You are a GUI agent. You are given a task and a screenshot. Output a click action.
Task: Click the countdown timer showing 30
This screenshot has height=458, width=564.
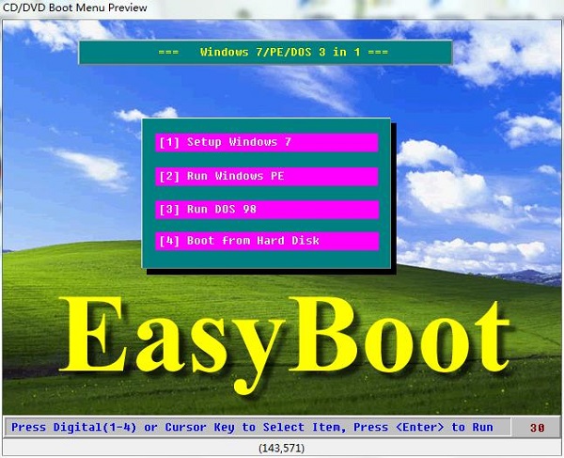click(537, 427)
